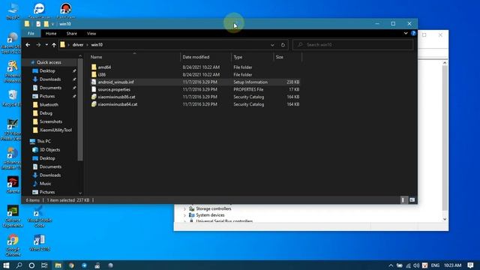Click driver in address breadcrumb

point(78,45)
